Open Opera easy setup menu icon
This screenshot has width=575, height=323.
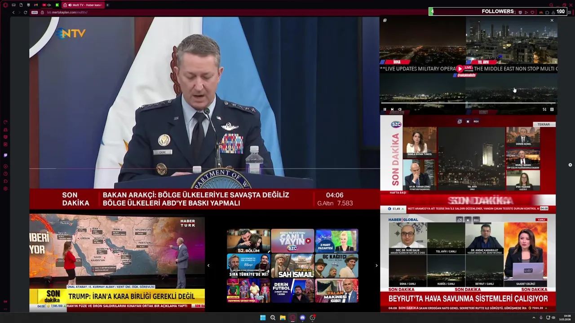[569, 12]
